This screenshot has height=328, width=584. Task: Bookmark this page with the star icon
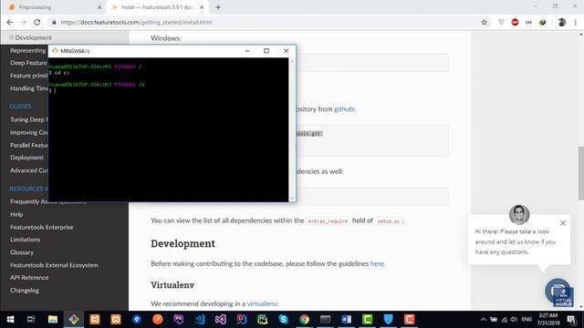pos(485,22)
